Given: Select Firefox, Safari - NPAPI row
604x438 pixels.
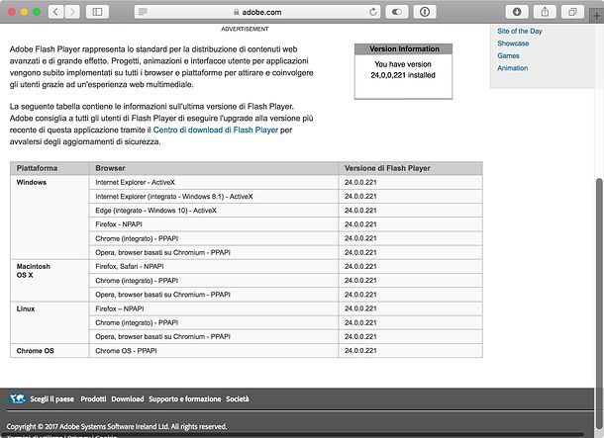Looking at the screenshot, I should 285,267.
